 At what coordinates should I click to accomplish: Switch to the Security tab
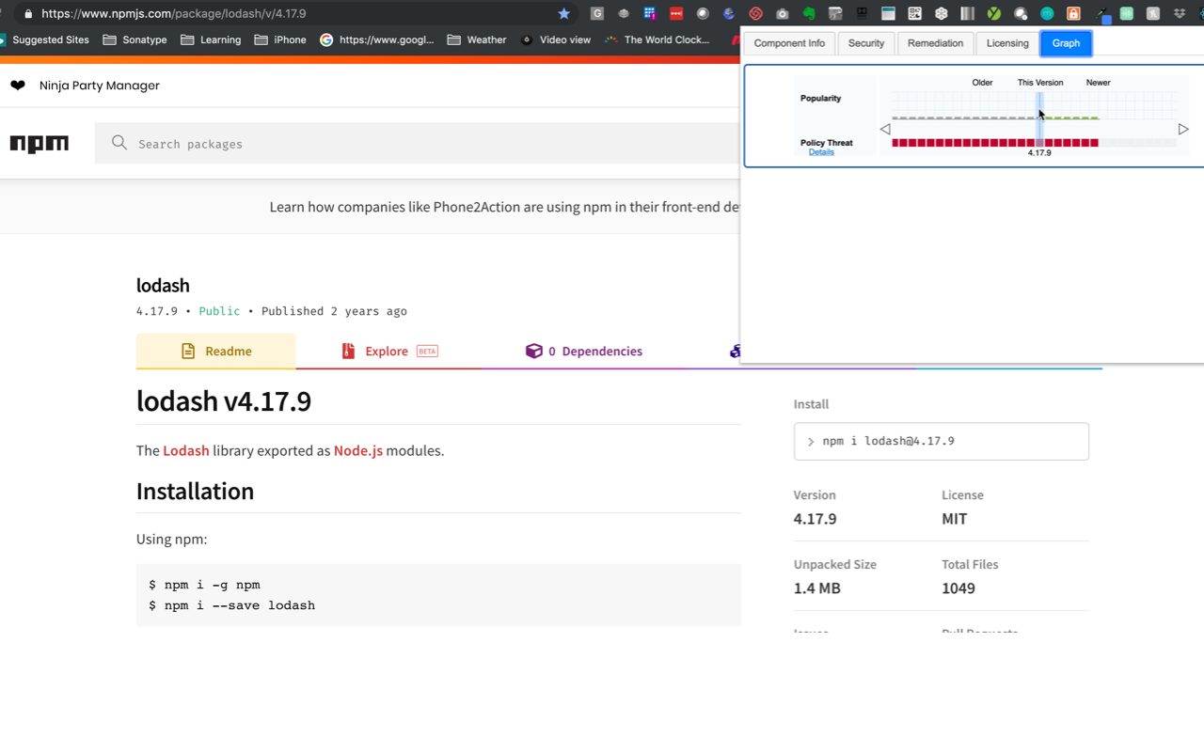click(x=865, y=43)
